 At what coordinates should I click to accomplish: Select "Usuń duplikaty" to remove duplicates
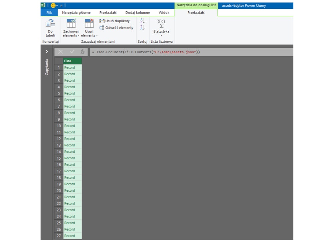pyautogui.click(x=116, y=21)
